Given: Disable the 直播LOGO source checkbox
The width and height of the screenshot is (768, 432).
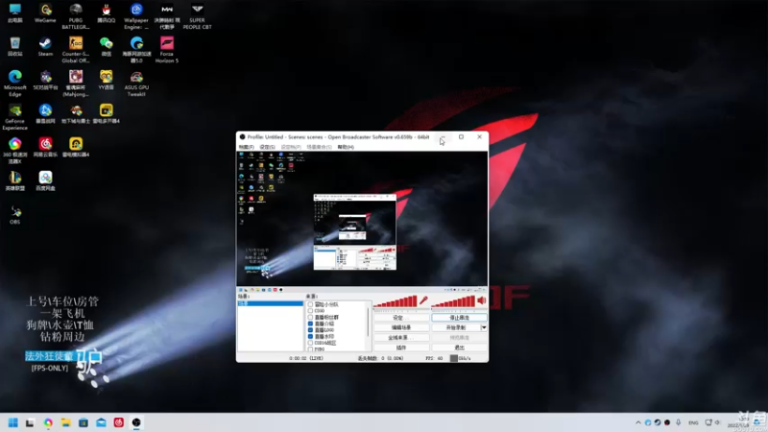Looking at the screenshot, I should [310, 329].
